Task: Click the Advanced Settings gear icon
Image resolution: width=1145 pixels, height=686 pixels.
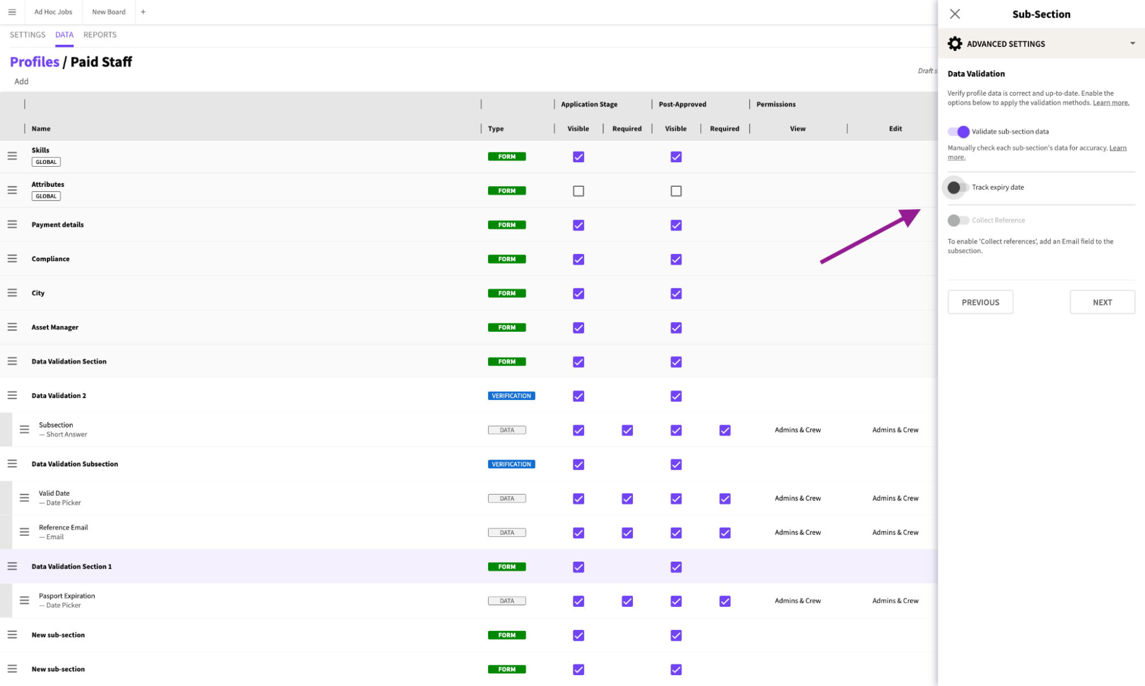Action: [955, 44]
